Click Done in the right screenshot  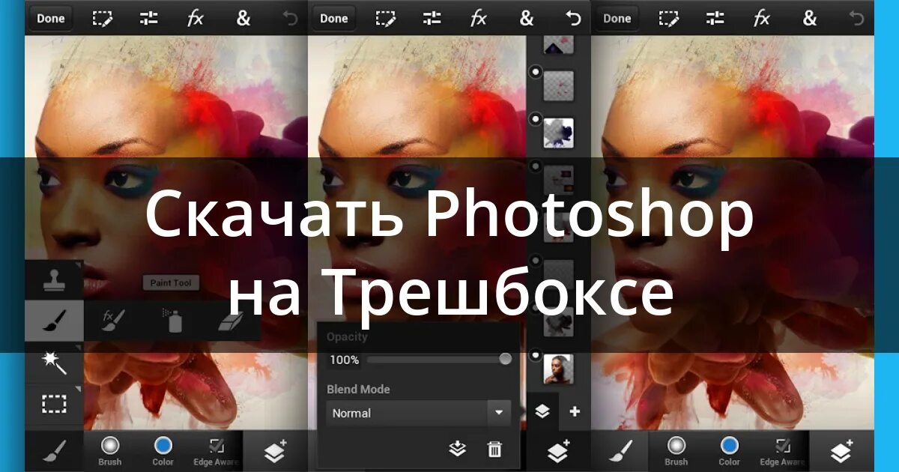click(x=617, y=19)
